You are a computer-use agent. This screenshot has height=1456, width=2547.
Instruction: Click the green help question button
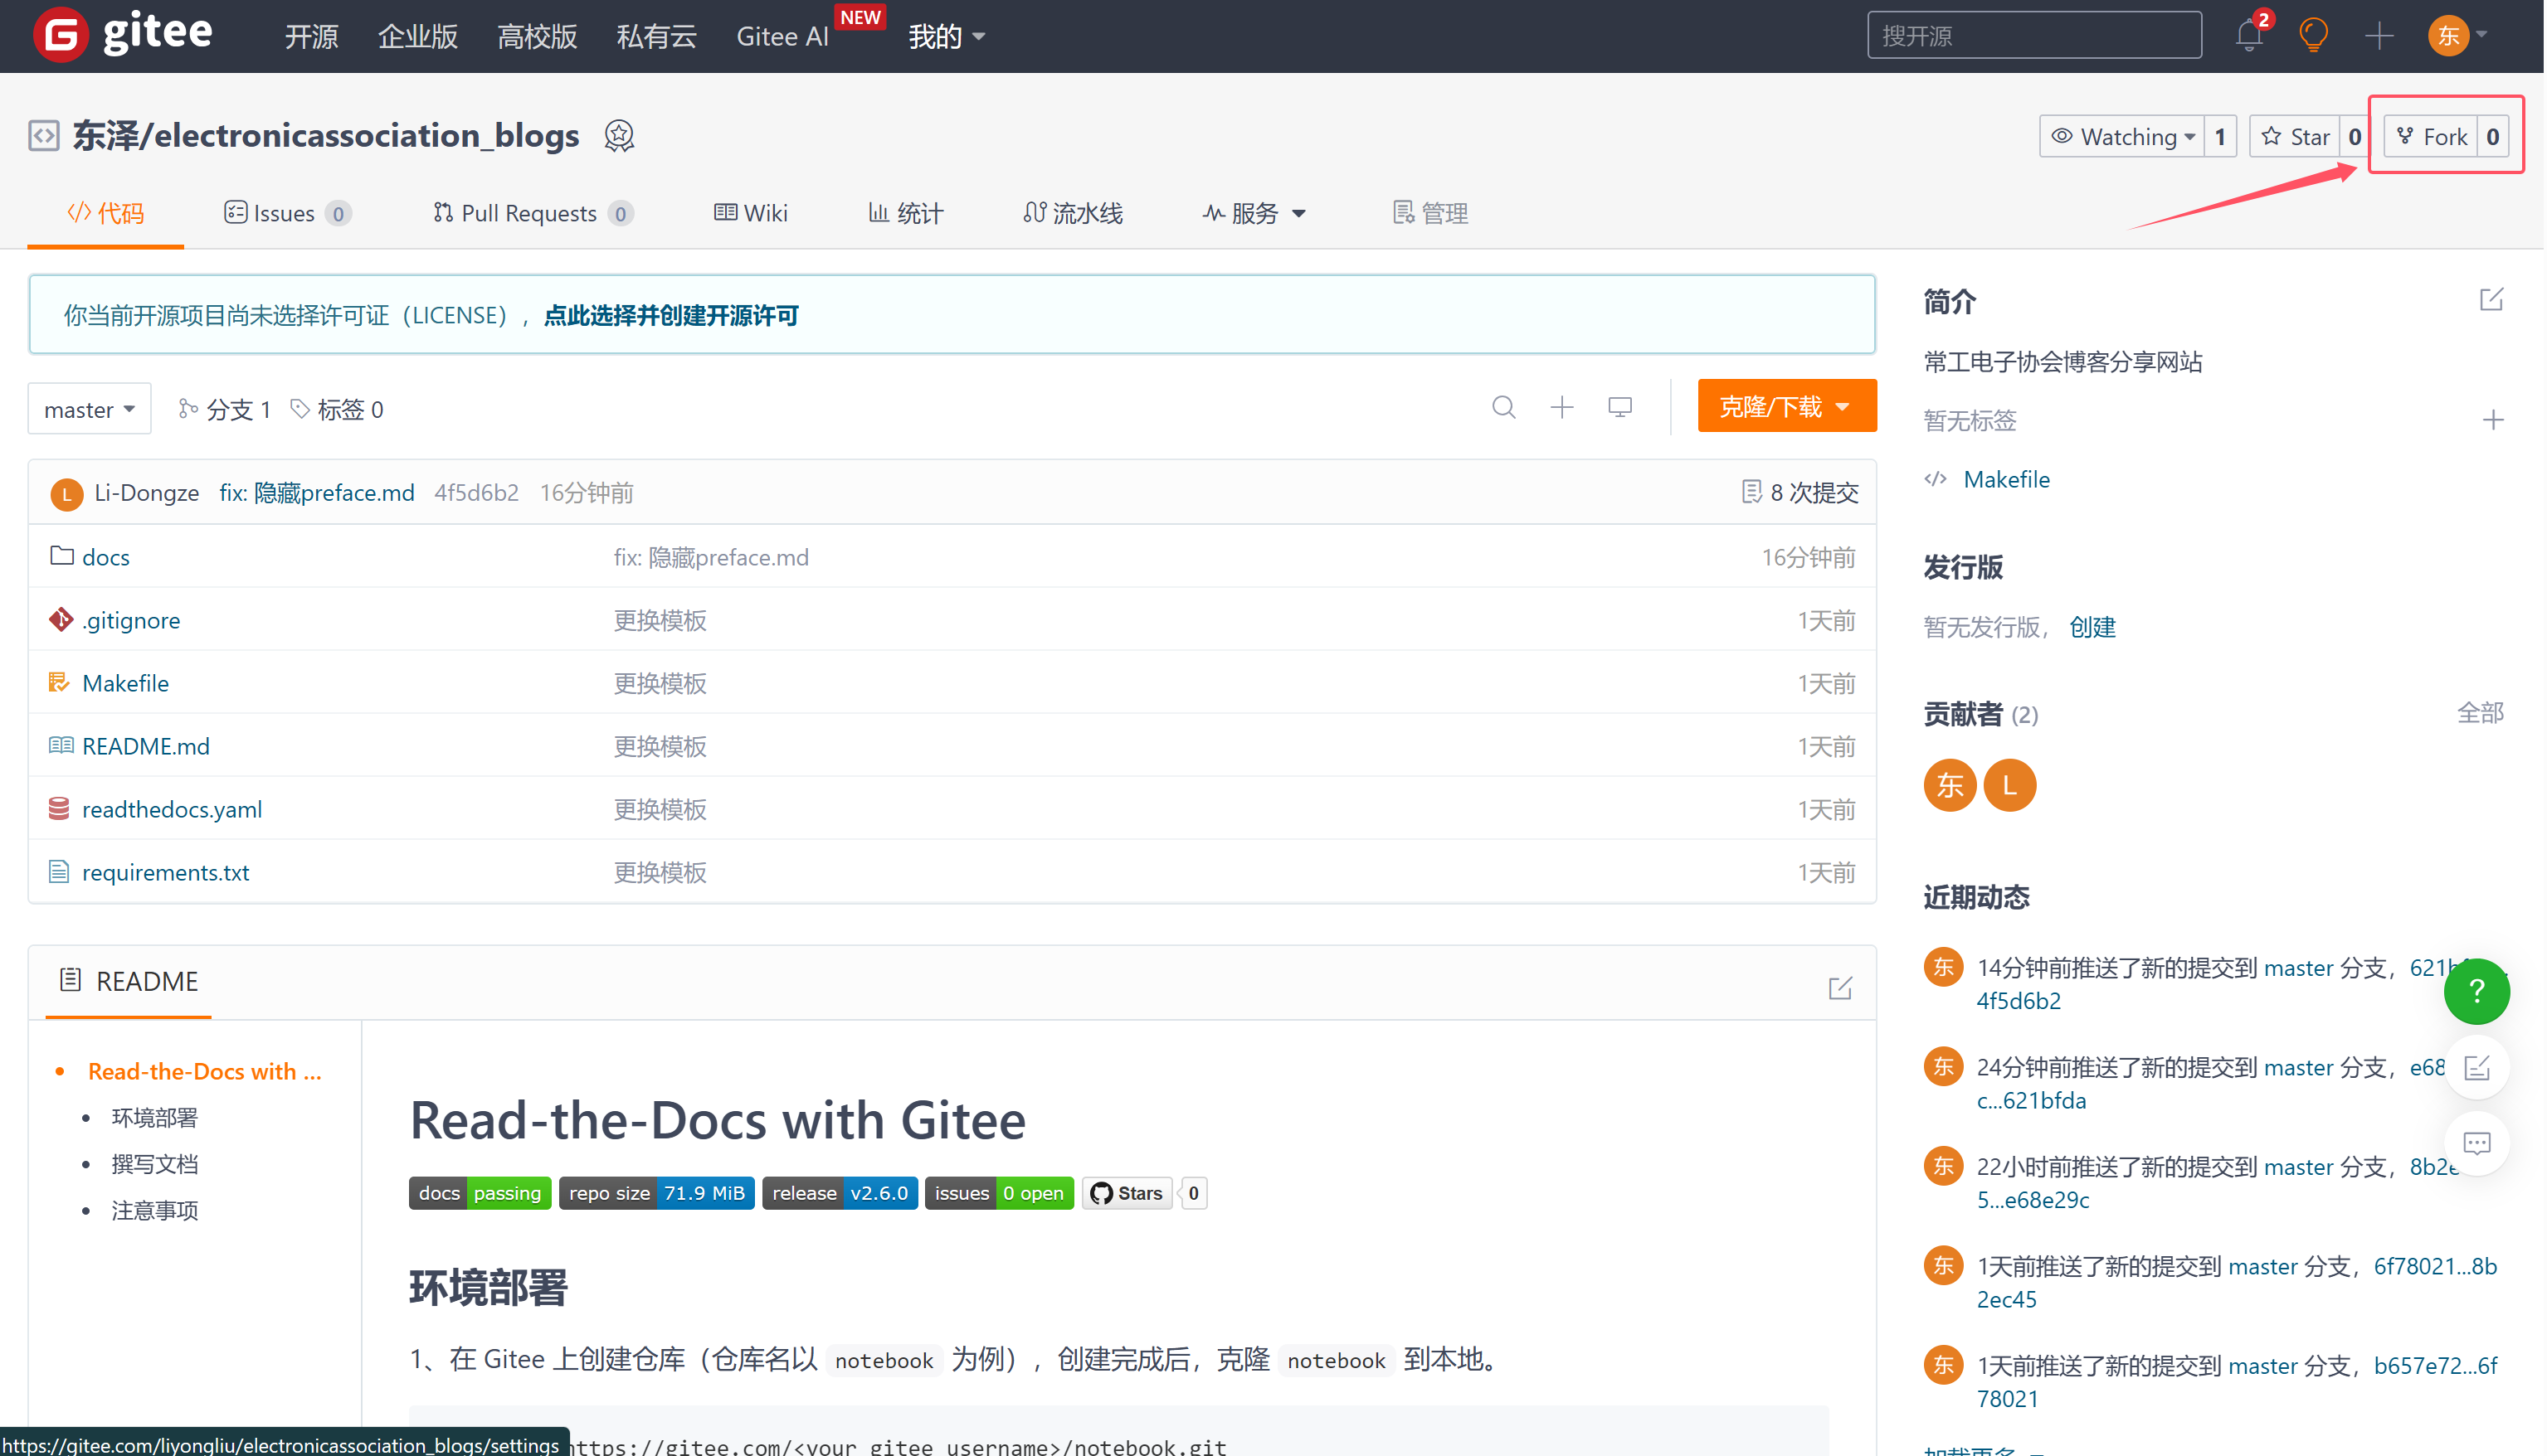(2476, 991)
